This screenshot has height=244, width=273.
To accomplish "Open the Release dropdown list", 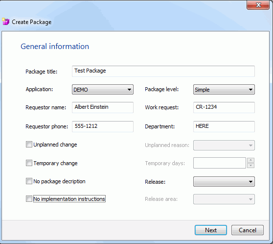I will coord(224,182).
